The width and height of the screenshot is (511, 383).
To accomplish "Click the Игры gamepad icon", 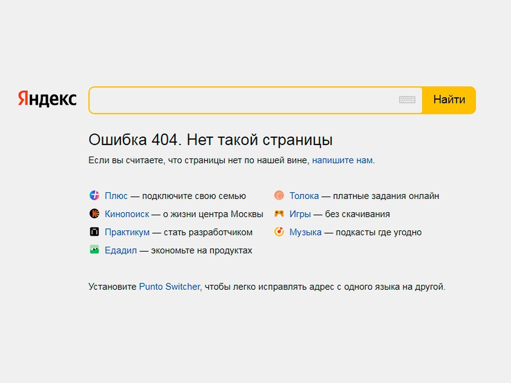I will [279, 214].
